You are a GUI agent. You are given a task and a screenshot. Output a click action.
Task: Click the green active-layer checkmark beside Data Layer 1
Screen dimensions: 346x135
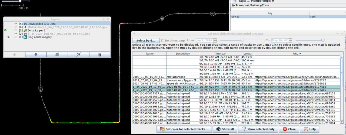(5, 31)
